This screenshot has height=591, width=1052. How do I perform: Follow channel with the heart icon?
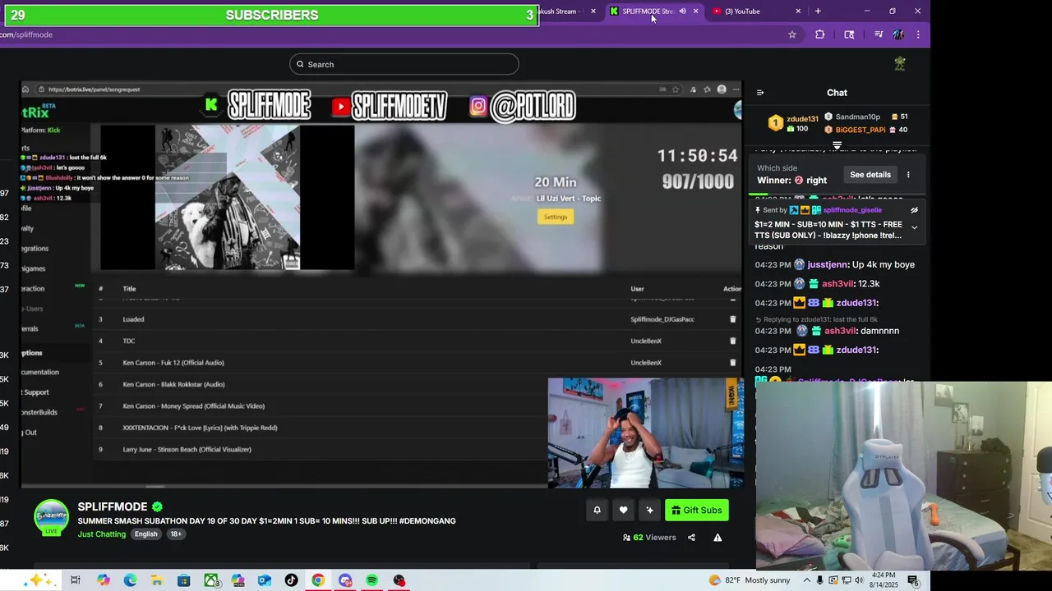623,511
